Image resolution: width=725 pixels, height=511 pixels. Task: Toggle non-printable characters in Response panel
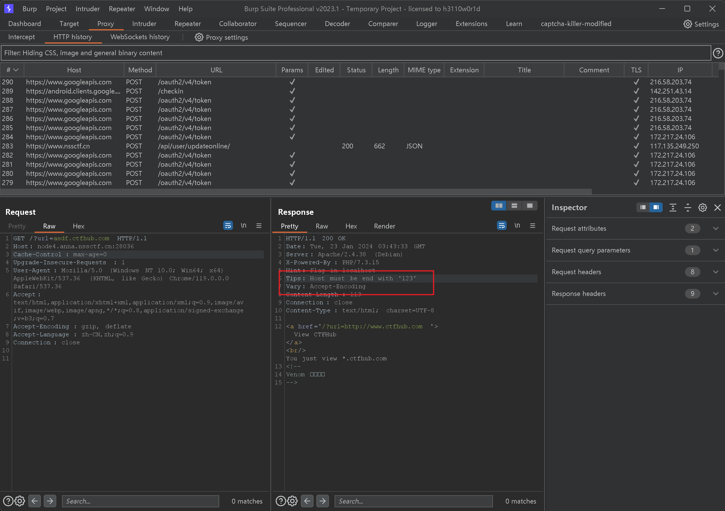(517, 226)
